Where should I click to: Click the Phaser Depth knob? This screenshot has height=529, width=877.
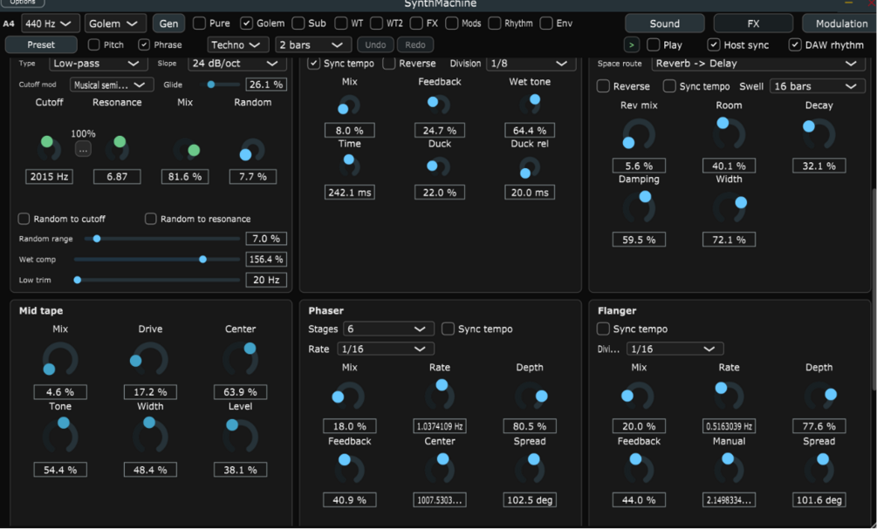pos(531,397)
